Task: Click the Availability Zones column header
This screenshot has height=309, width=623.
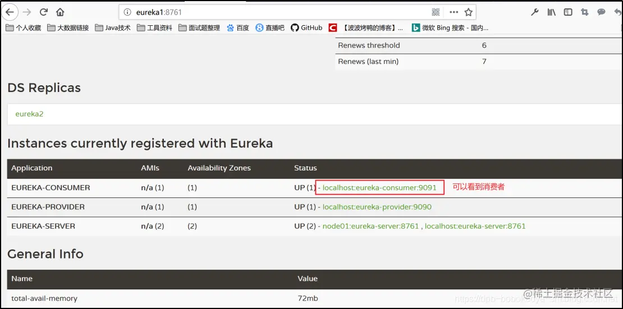Action: (x=219, y=168)
